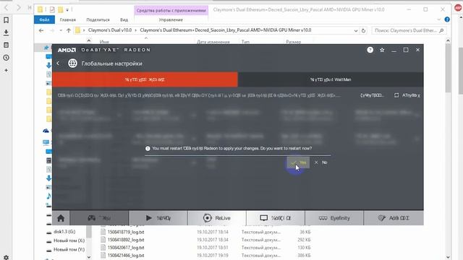
Task: Click the file list scrollbar down arrow
Action: point(448,257)
